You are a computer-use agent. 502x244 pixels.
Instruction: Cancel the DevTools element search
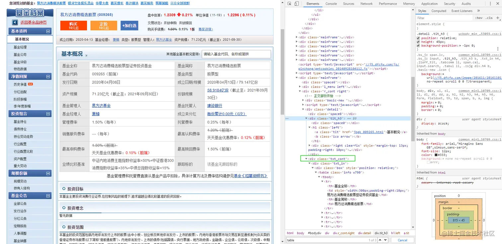[402, 240]
